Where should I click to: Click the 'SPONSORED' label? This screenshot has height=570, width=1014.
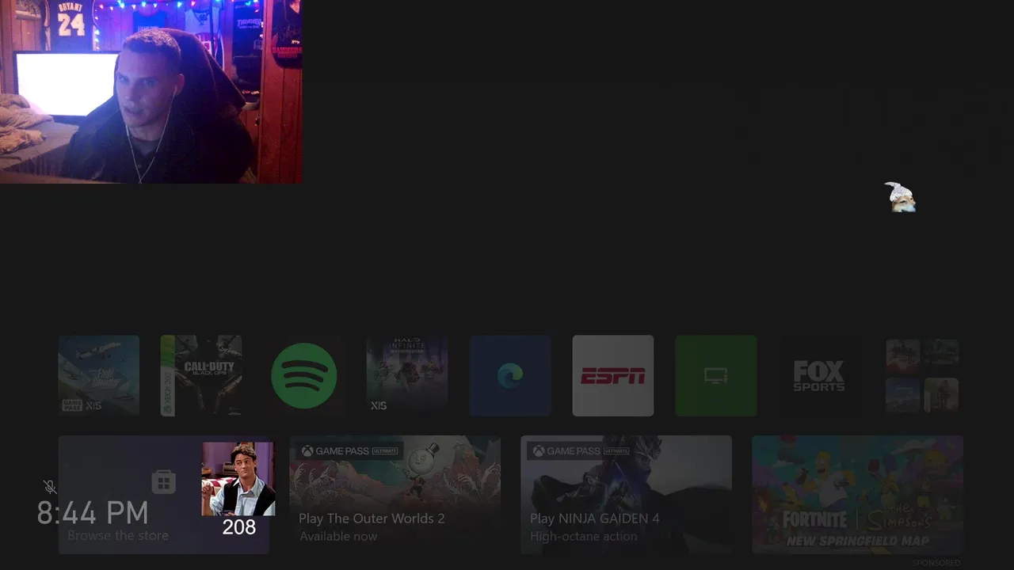(936, 563)
